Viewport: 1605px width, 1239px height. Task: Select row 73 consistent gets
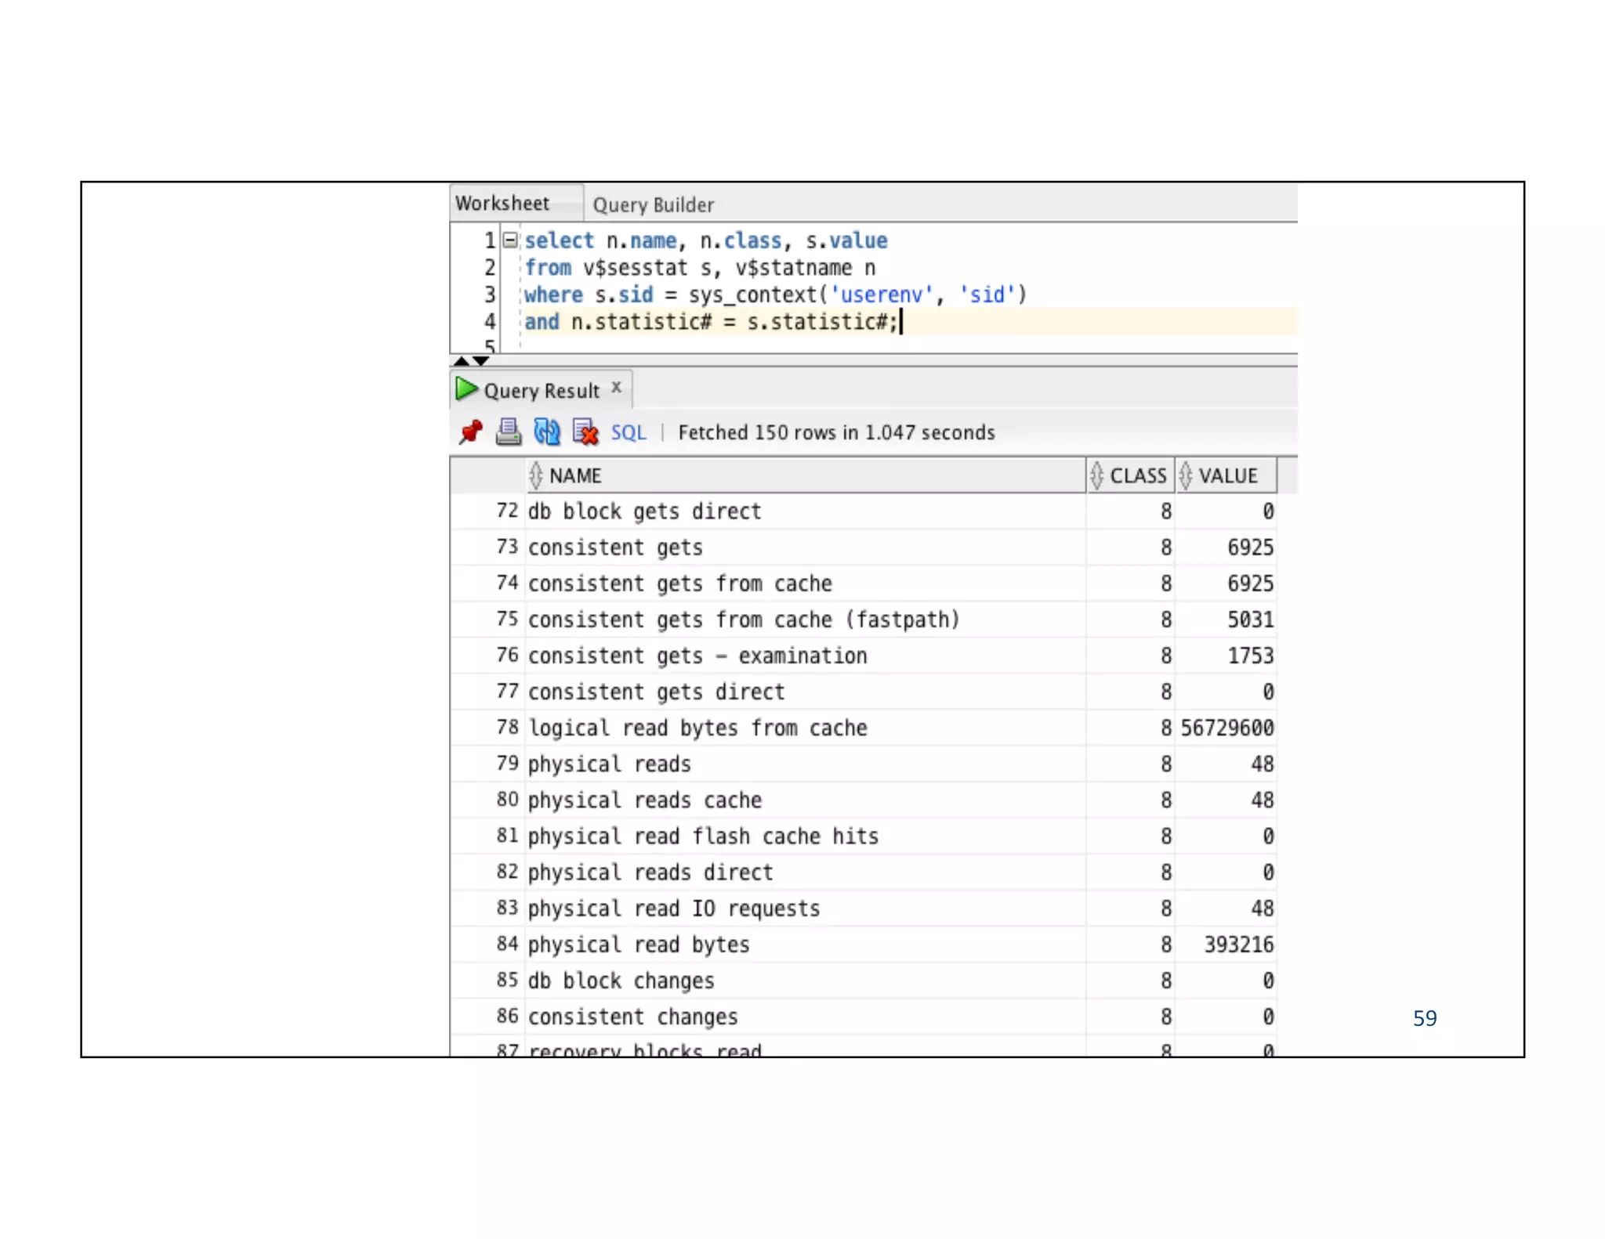pyautogui.click(x=615, y=547)
